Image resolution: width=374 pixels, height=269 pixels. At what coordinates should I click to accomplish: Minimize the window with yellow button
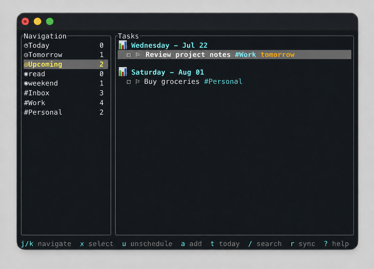37,21
